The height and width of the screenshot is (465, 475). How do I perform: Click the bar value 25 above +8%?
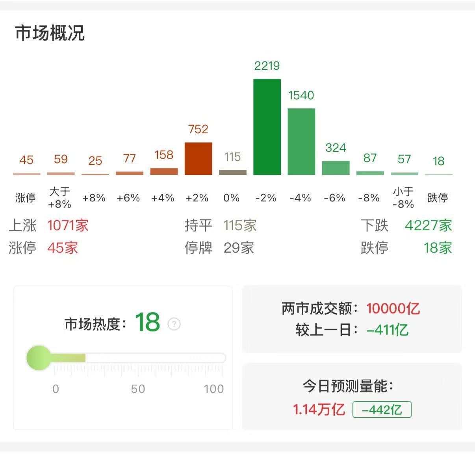[x=95, y=161]
